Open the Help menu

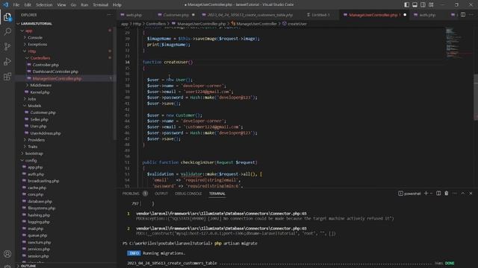click(117, 4)
